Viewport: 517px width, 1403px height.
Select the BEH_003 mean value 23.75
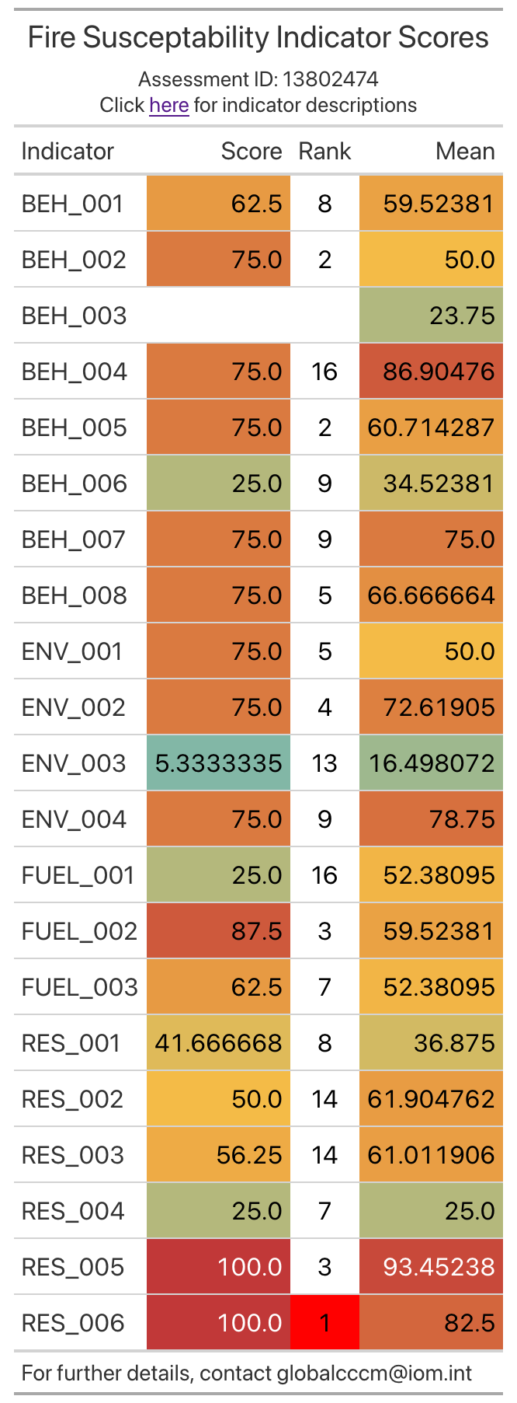462,316
